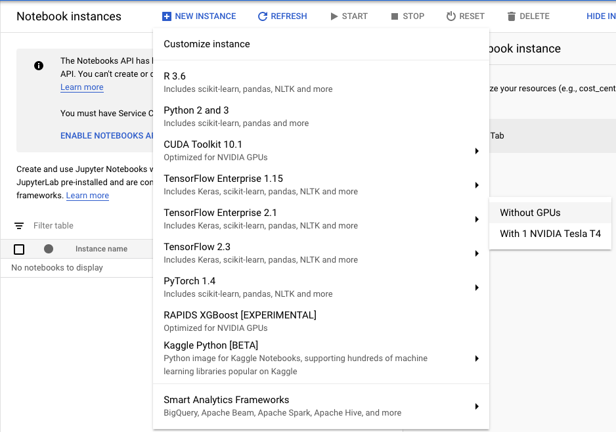Expand the Kaggle Python submenu arrow
This screenshot has width=616, height=432.
point(477,358)
